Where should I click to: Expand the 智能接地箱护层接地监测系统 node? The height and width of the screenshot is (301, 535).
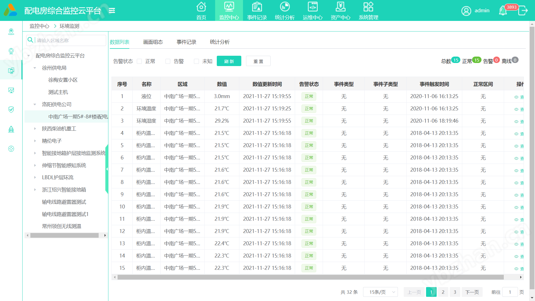tap(35, 153)
